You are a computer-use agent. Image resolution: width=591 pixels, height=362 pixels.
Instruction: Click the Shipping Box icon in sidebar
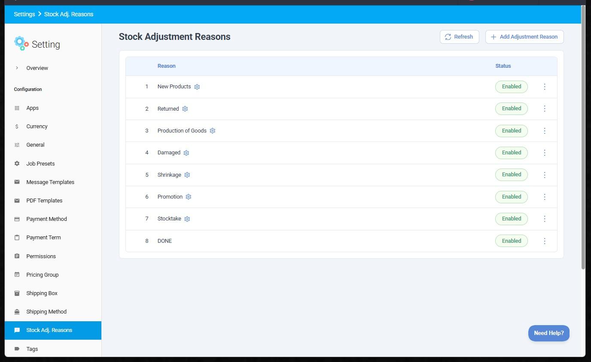(17, 293)
